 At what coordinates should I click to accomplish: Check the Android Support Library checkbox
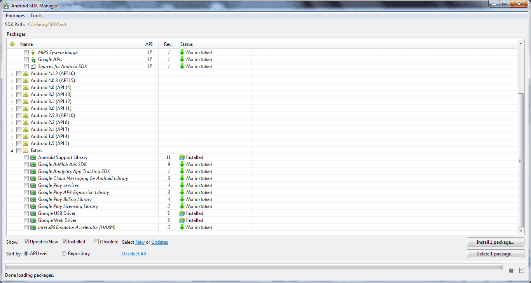pyautogui.click(x=26, y=157)
